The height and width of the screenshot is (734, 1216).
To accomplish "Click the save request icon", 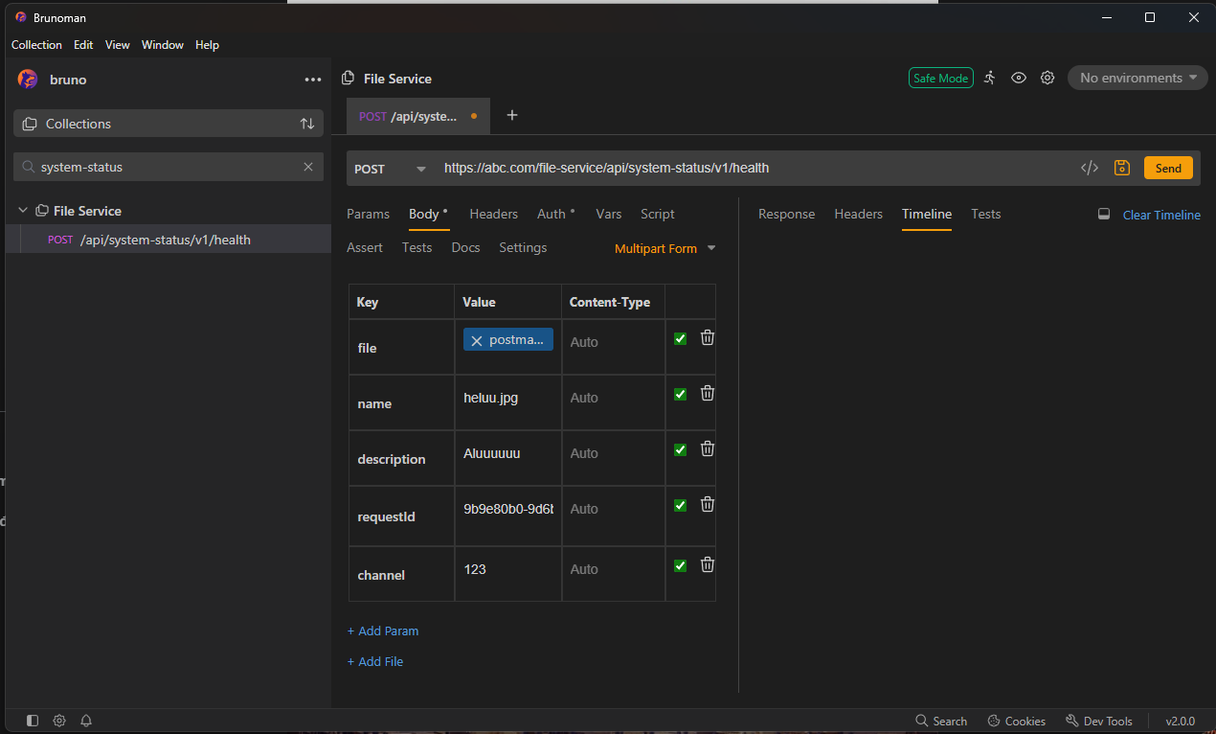I will point(1121,168).
